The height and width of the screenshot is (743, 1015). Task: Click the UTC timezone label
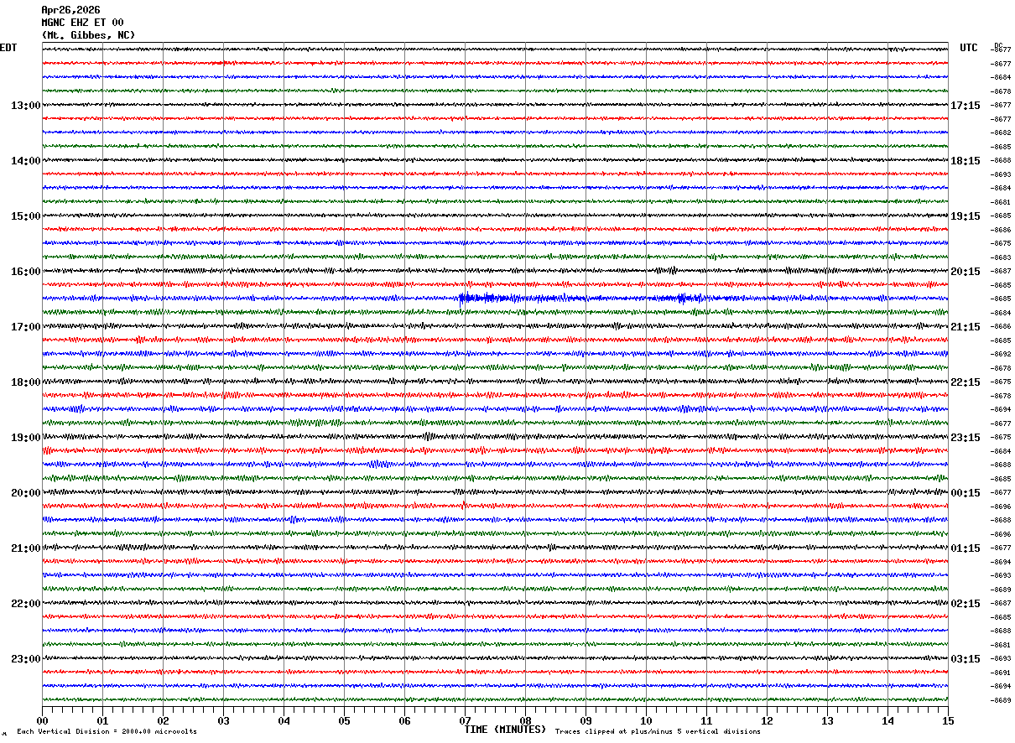coord(969,48)
